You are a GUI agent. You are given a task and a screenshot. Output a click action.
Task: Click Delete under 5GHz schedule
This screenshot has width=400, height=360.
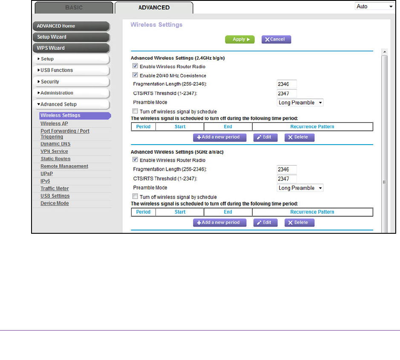tap(299, 223)
